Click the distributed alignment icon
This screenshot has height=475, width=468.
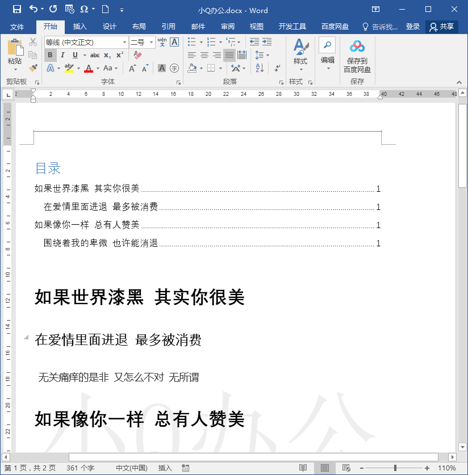[x=242, y=55]
